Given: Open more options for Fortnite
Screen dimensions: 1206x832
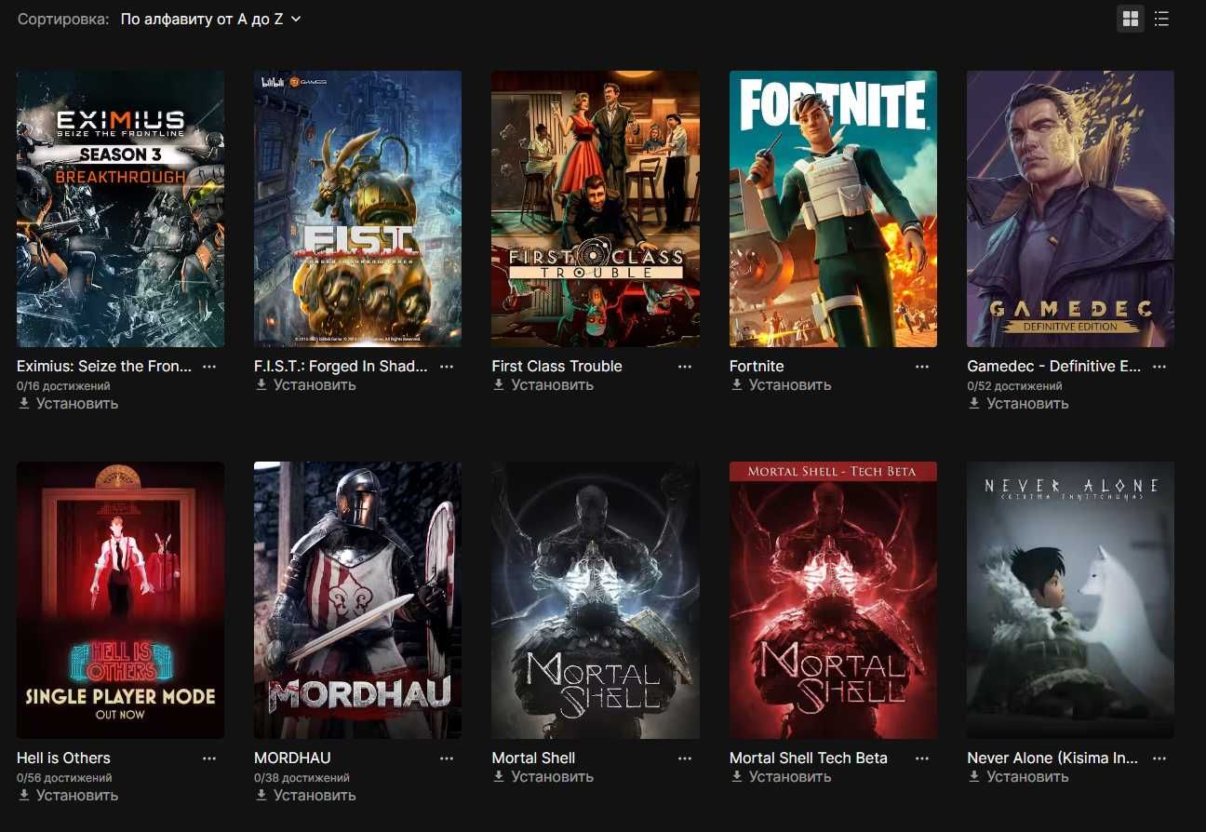Looking at the screenshot, I should [x=922, y=367].
